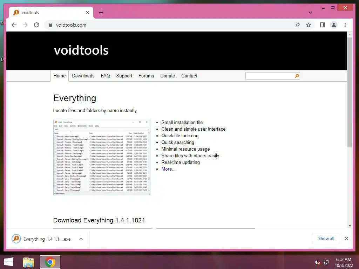Close the downloads bar
This screenshot has height=269, width=359.
[x=346, y=239]
